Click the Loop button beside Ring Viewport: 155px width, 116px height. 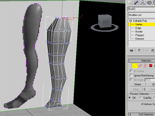pos(151,89)
